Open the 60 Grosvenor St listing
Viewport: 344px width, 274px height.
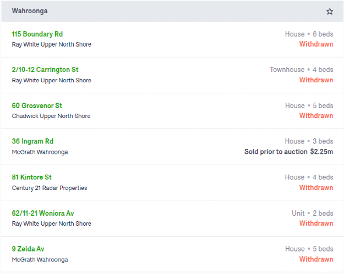coord(37,106)
